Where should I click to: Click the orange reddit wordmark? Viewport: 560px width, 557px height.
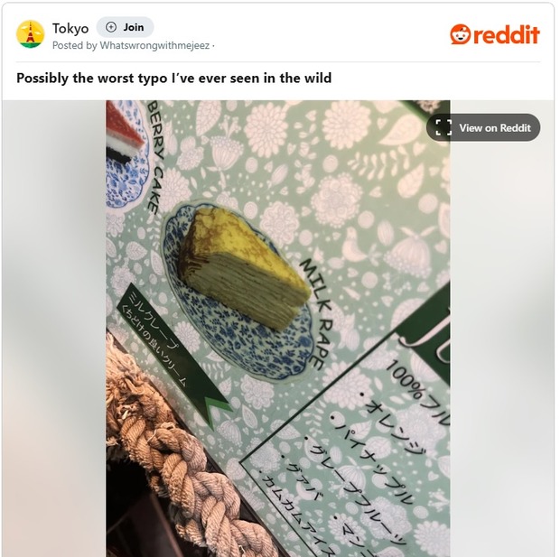point(507,34)
